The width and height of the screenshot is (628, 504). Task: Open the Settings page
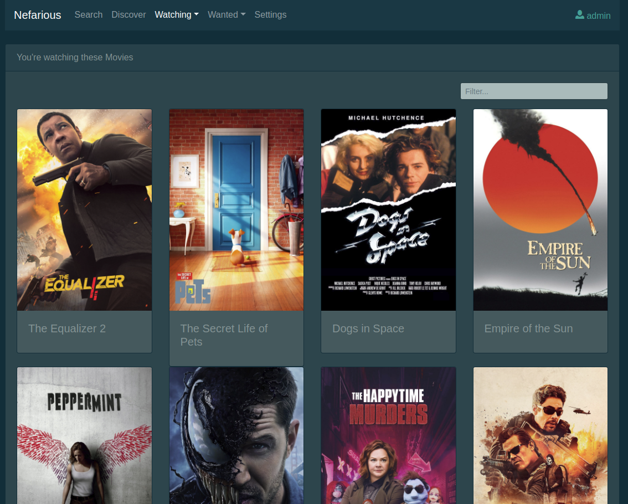click(x=270, y=15)
